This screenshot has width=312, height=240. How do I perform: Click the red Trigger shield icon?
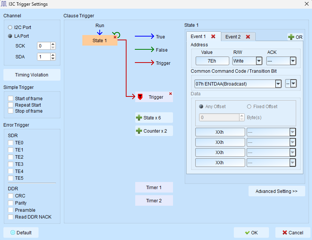click(x=140, y=97)
